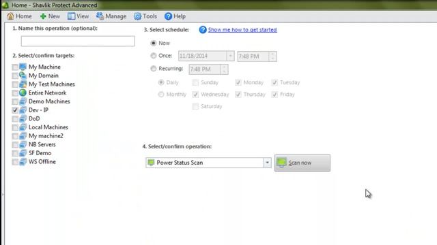Click the help icon beside Show me how link
This screenshot has height=245, width=437.
(203, 29)
